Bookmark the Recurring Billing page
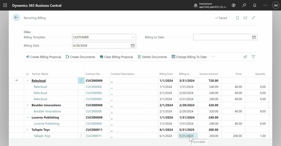281x146 pixels. pos(237,18)
